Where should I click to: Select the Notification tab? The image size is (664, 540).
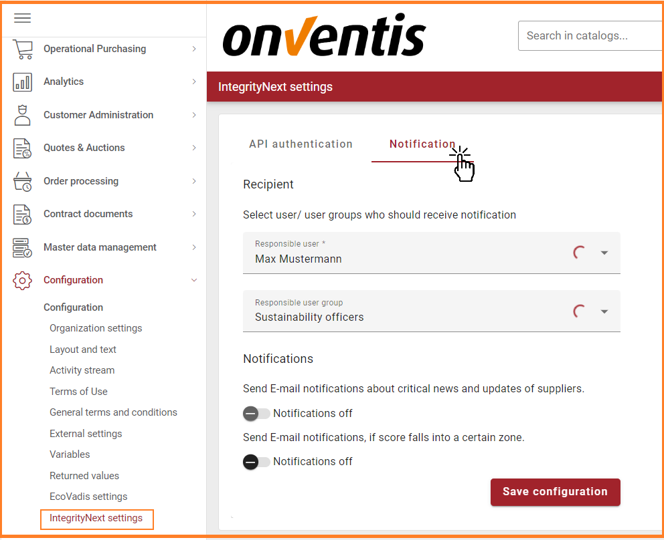[x=422, y=144]
